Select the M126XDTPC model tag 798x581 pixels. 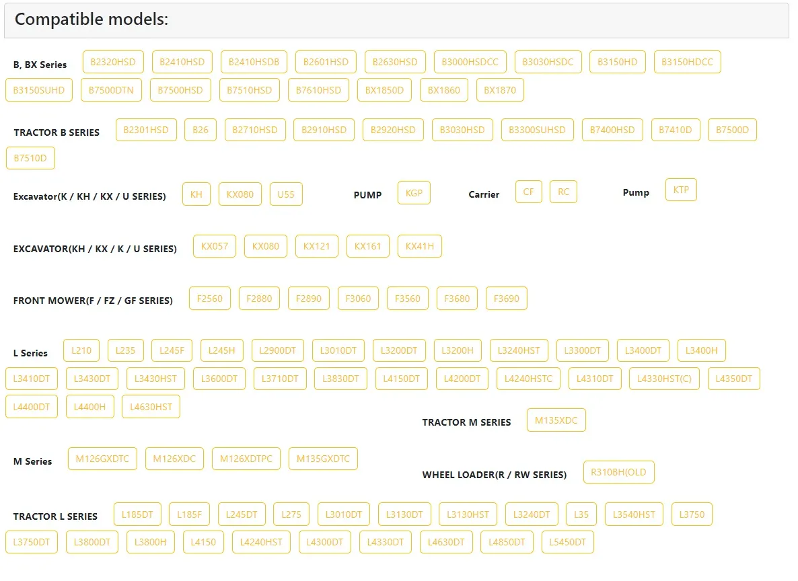246,459
